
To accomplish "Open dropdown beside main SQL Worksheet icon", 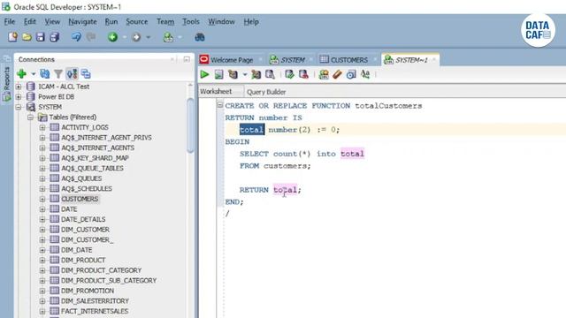I will tap(180, 37).
